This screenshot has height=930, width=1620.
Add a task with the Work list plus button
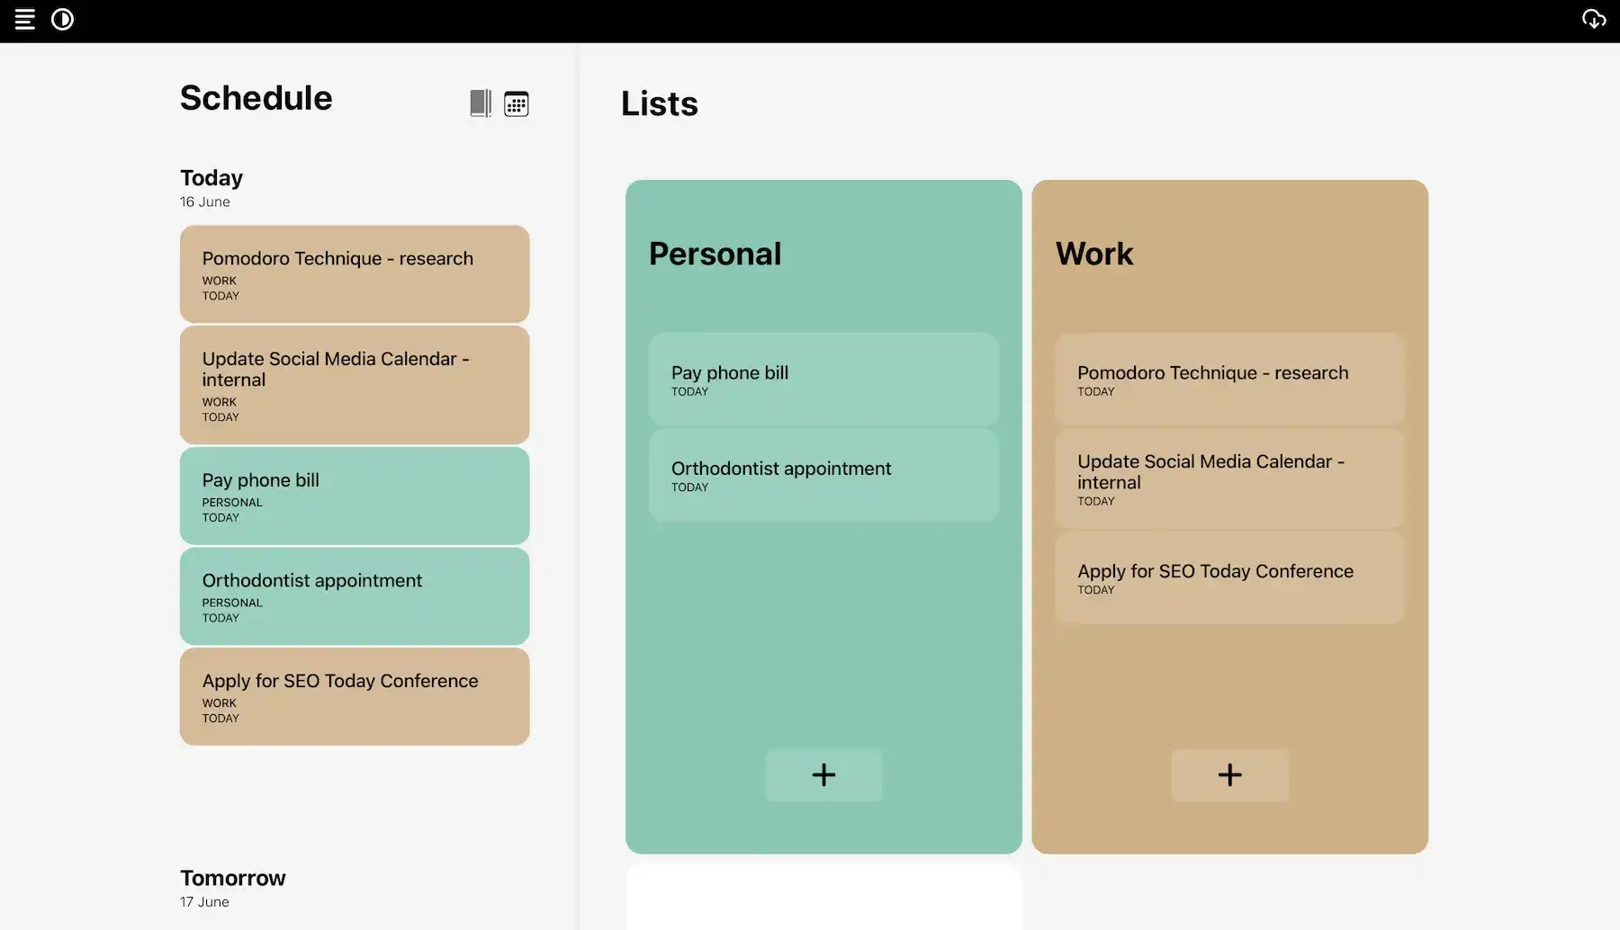tap(1229, 774)
